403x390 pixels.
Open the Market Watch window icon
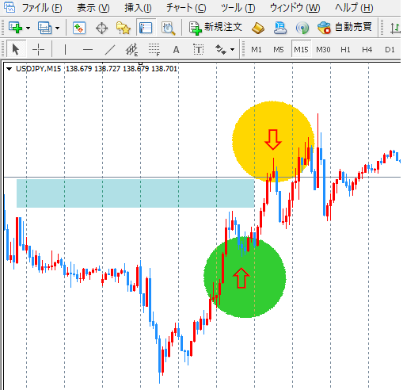coord(79,28)
